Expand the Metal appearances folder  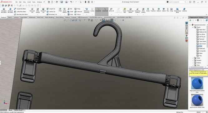(193, 58)
